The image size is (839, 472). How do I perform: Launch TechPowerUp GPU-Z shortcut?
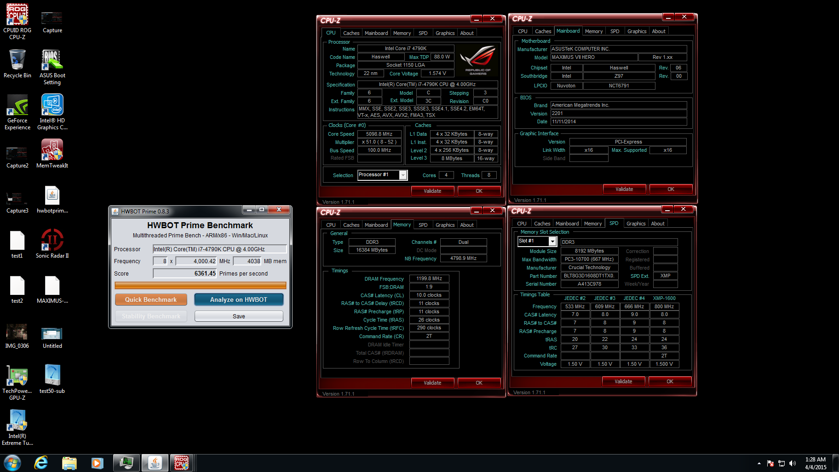click(17, 383)
